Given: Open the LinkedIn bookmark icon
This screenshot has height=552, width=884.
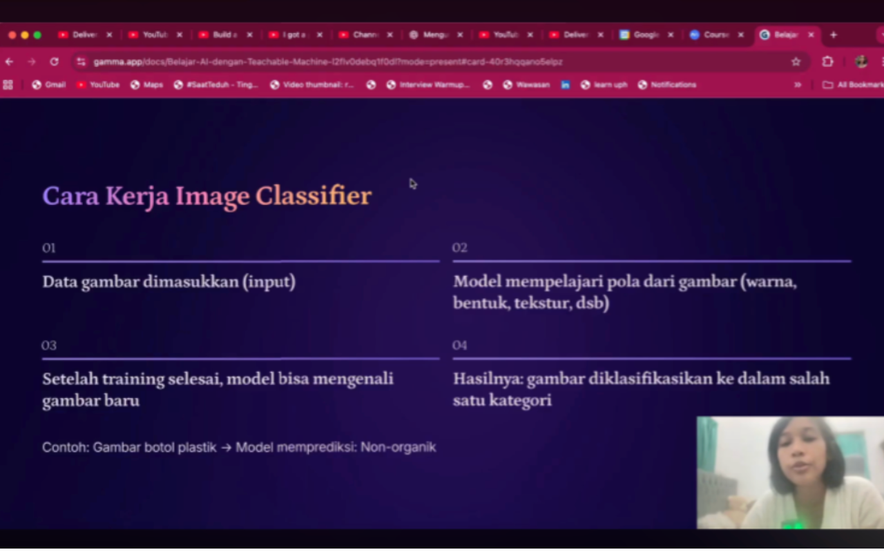Looking at the screenshot, I should tap(565, 85).
